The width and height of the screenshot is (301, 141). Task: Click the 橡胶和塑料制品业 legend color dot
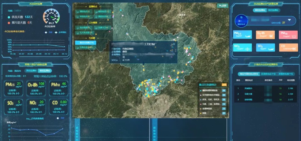point(201,90)
